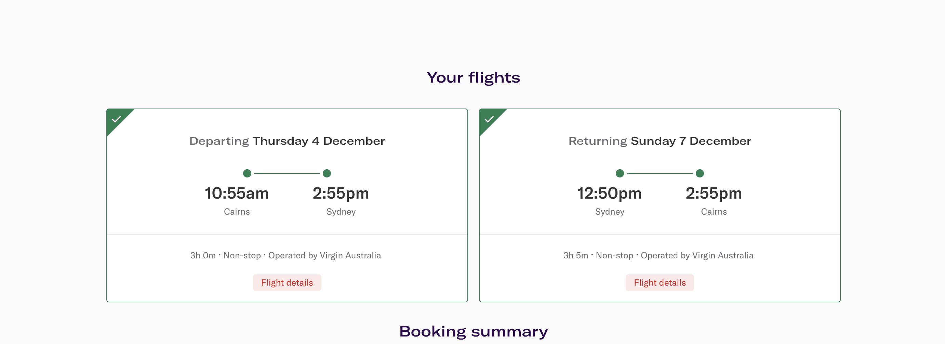
Task: Select the 10:55am departure time
Action: pyautogui.click(x=237, y=193)
